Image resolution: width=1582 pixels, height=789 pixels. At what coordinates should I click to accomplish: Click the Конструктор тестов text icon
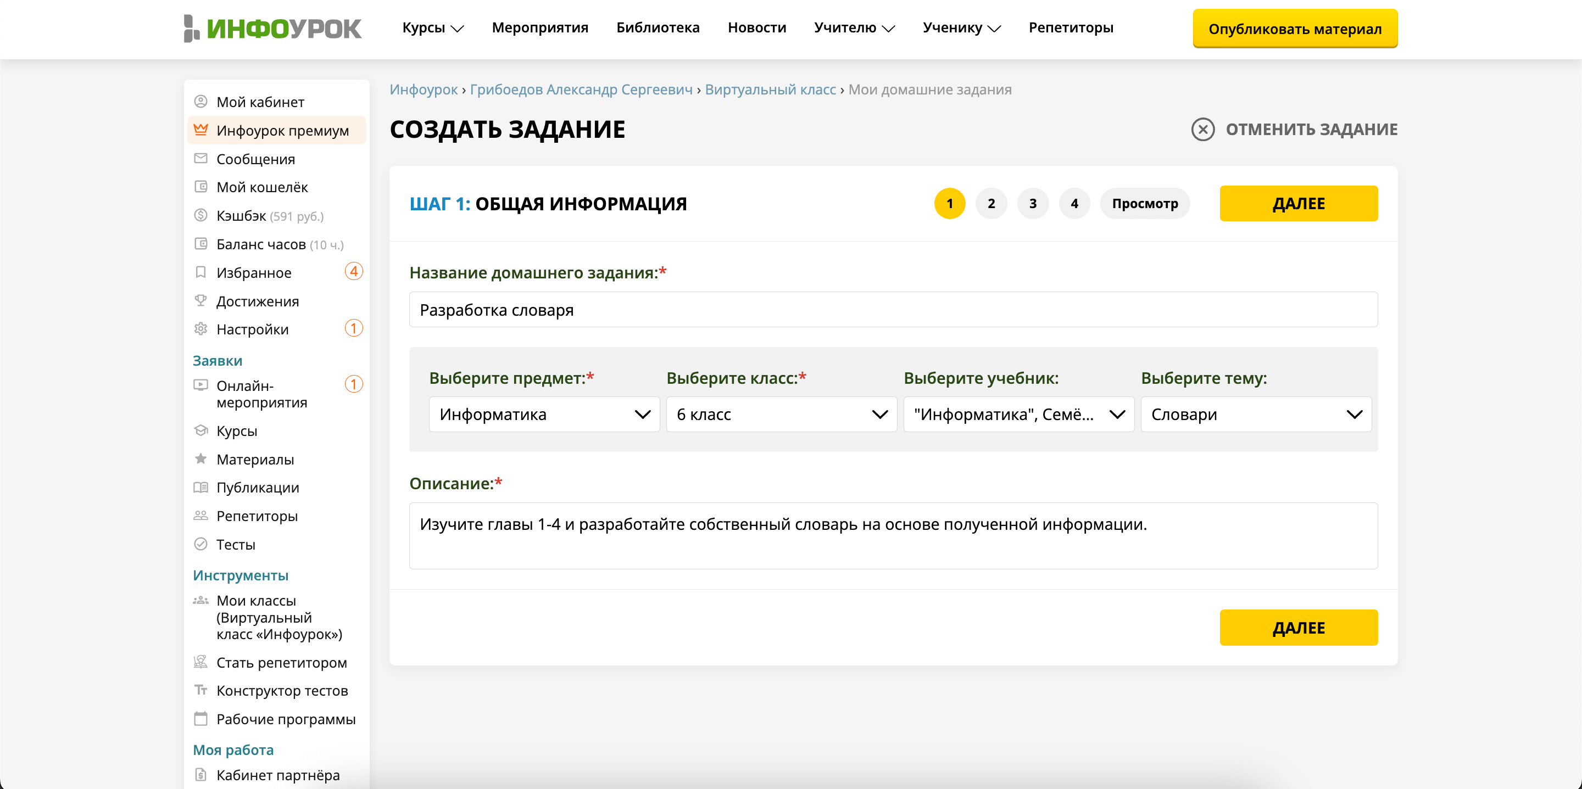tap(201, 690)
